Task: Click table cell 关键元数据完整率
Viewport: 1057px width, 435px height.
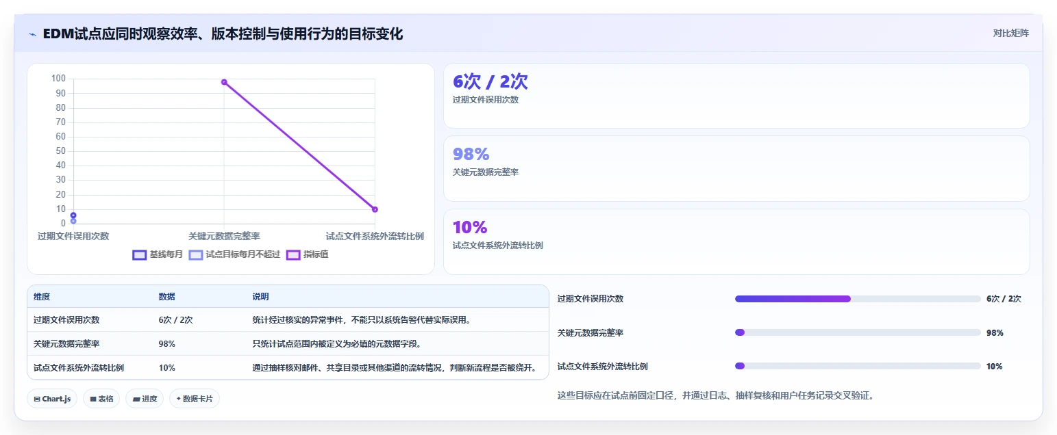Action: 66,343
